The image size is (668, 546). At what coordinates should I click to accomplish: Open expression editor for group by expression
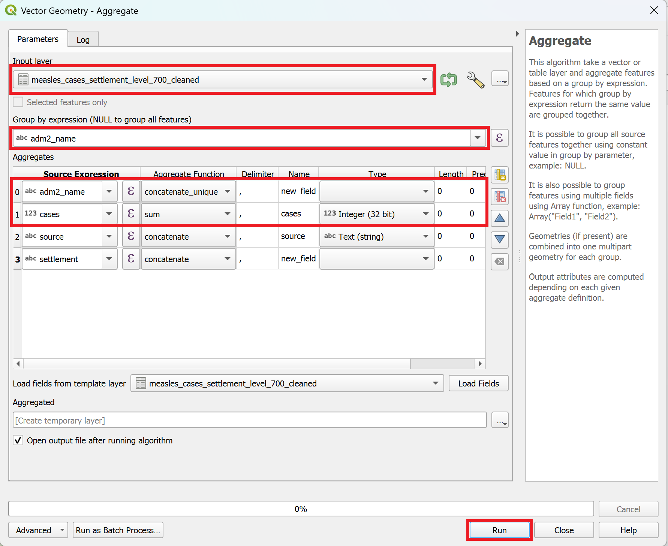pos(500,138)
